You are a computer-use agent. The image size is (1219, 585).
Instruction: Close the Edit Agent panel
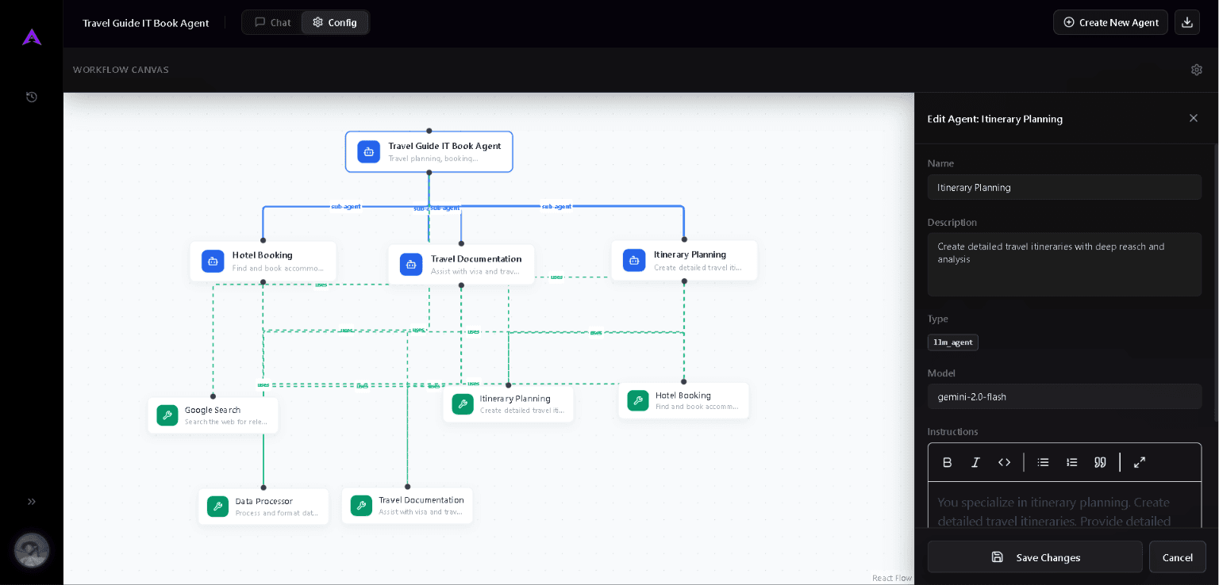[1194, 118]
